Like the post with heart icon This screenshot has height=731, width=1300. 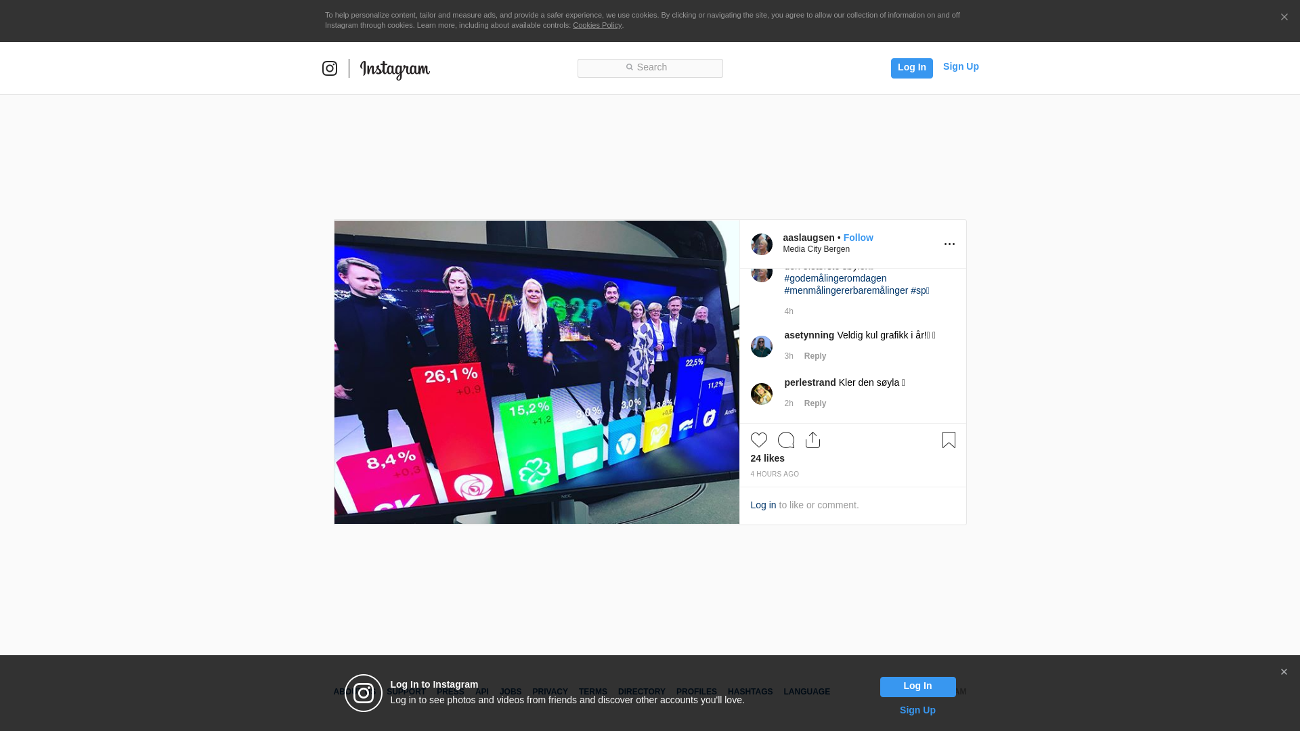point(759,440)
